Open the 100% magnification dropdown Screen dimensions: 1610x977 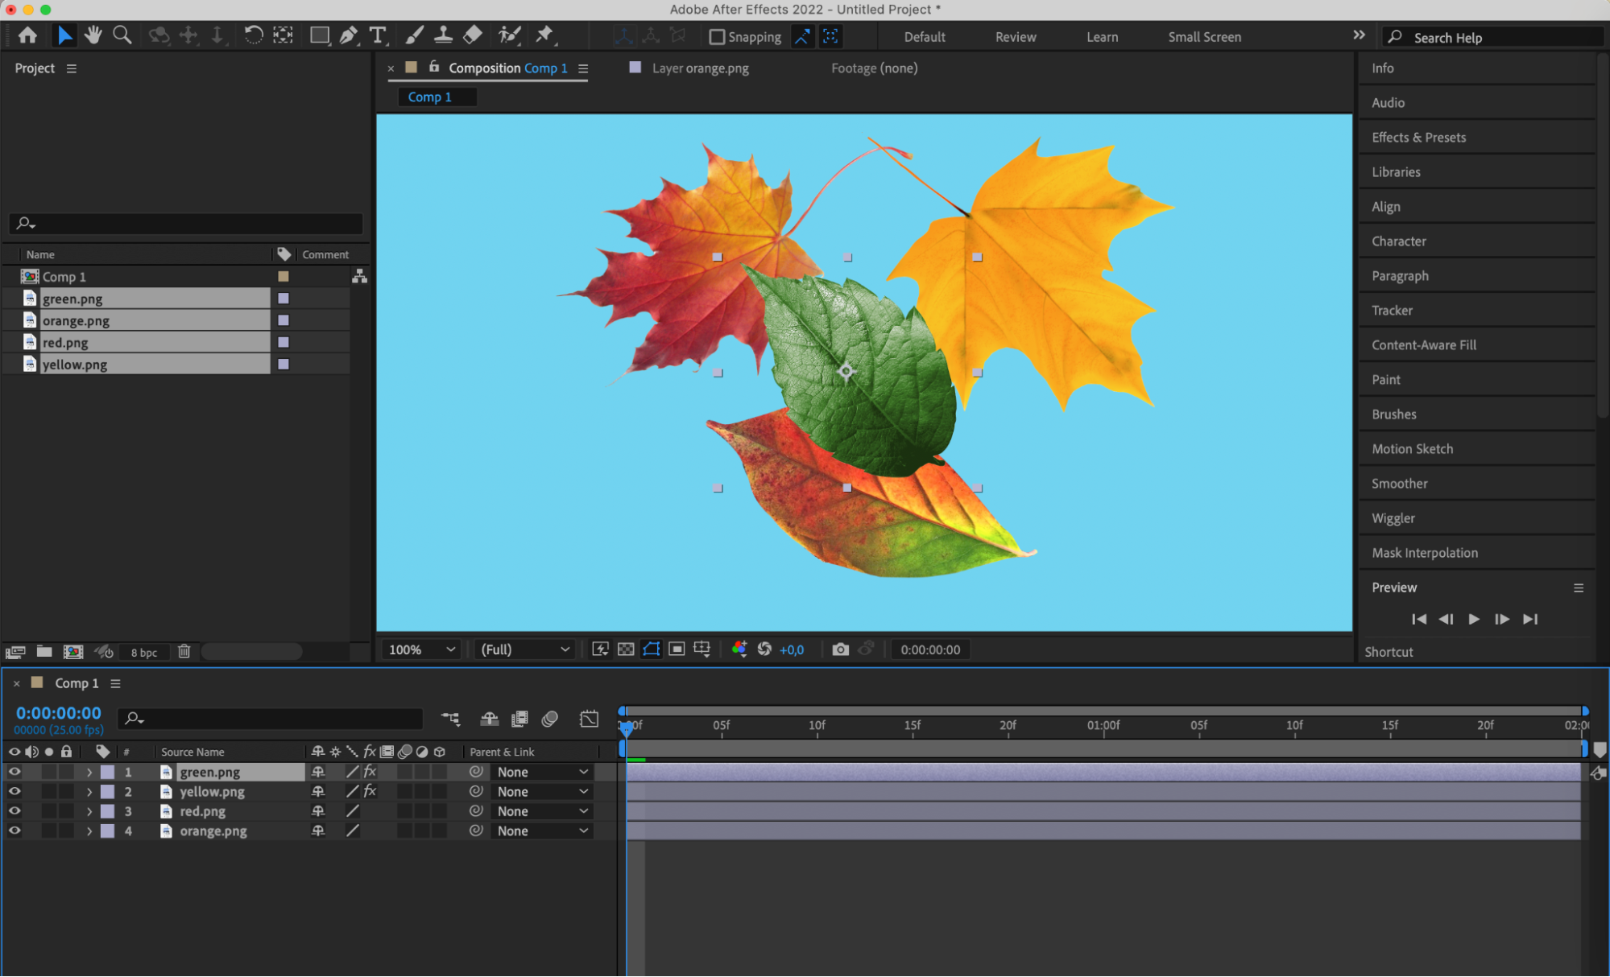click(x=421, y=649)
